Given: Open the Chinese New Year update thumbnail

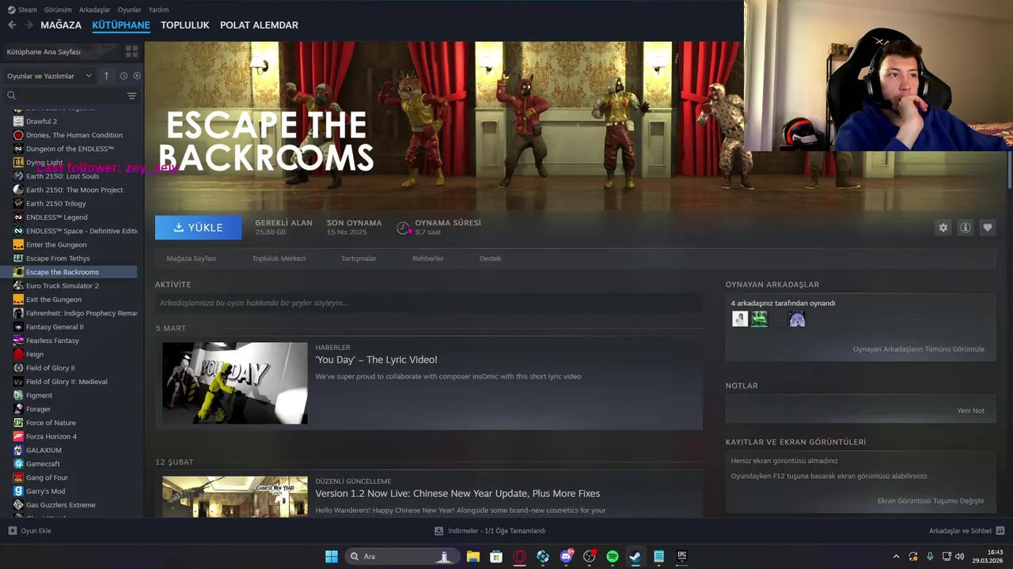Looking at the screenshot, I should tap(235, 496).
